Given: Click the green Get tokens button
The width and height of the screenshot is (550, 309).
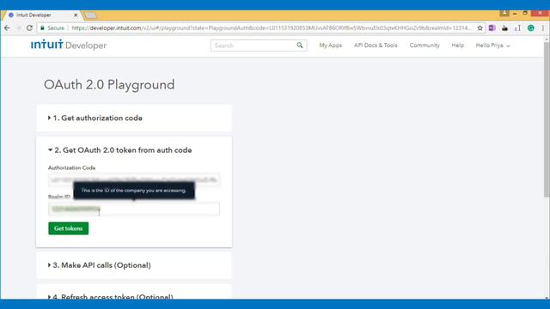Looking at the screenshot, I should tap(69, 228).
